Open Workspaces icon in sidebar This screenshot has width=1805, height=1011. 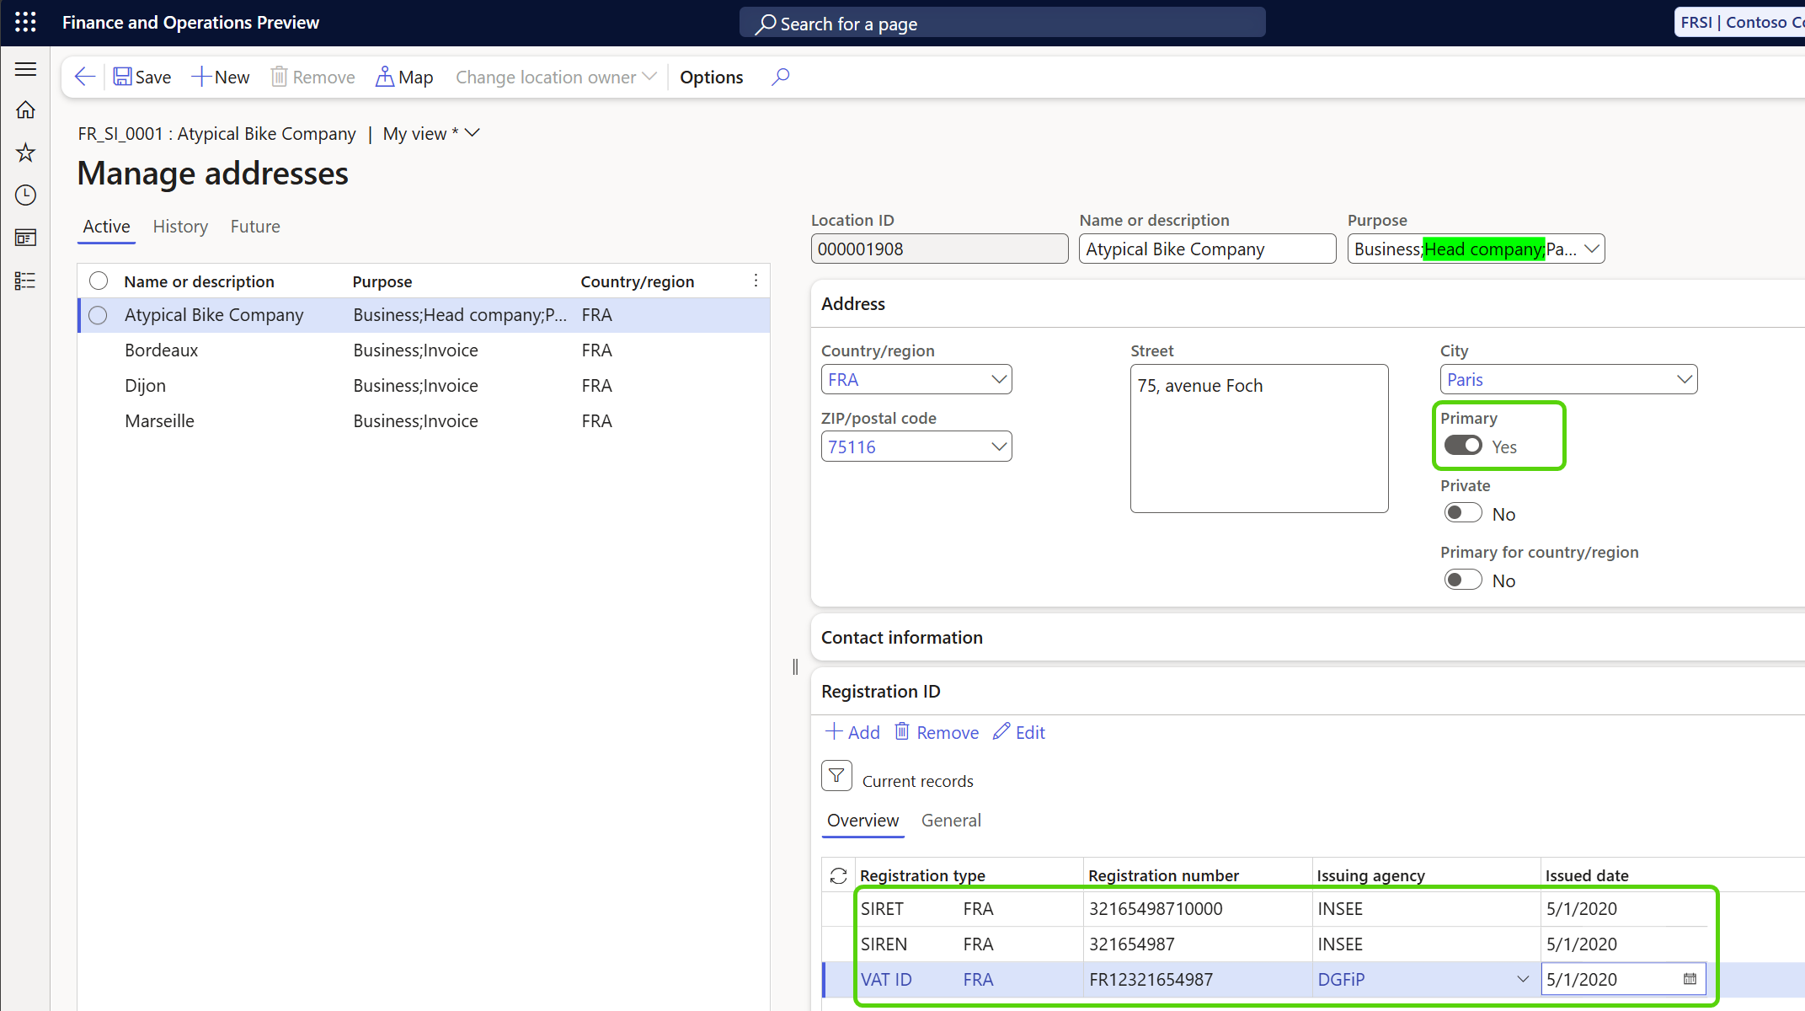25,238
